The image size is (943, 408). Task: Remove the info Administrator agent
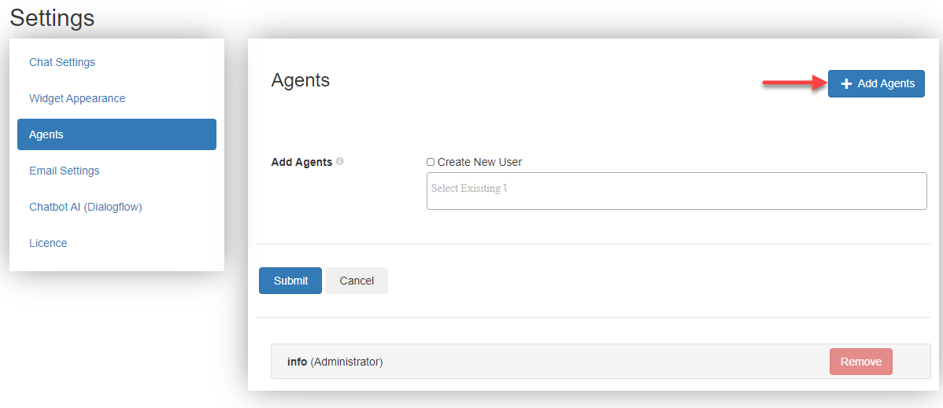pos(860,362)
